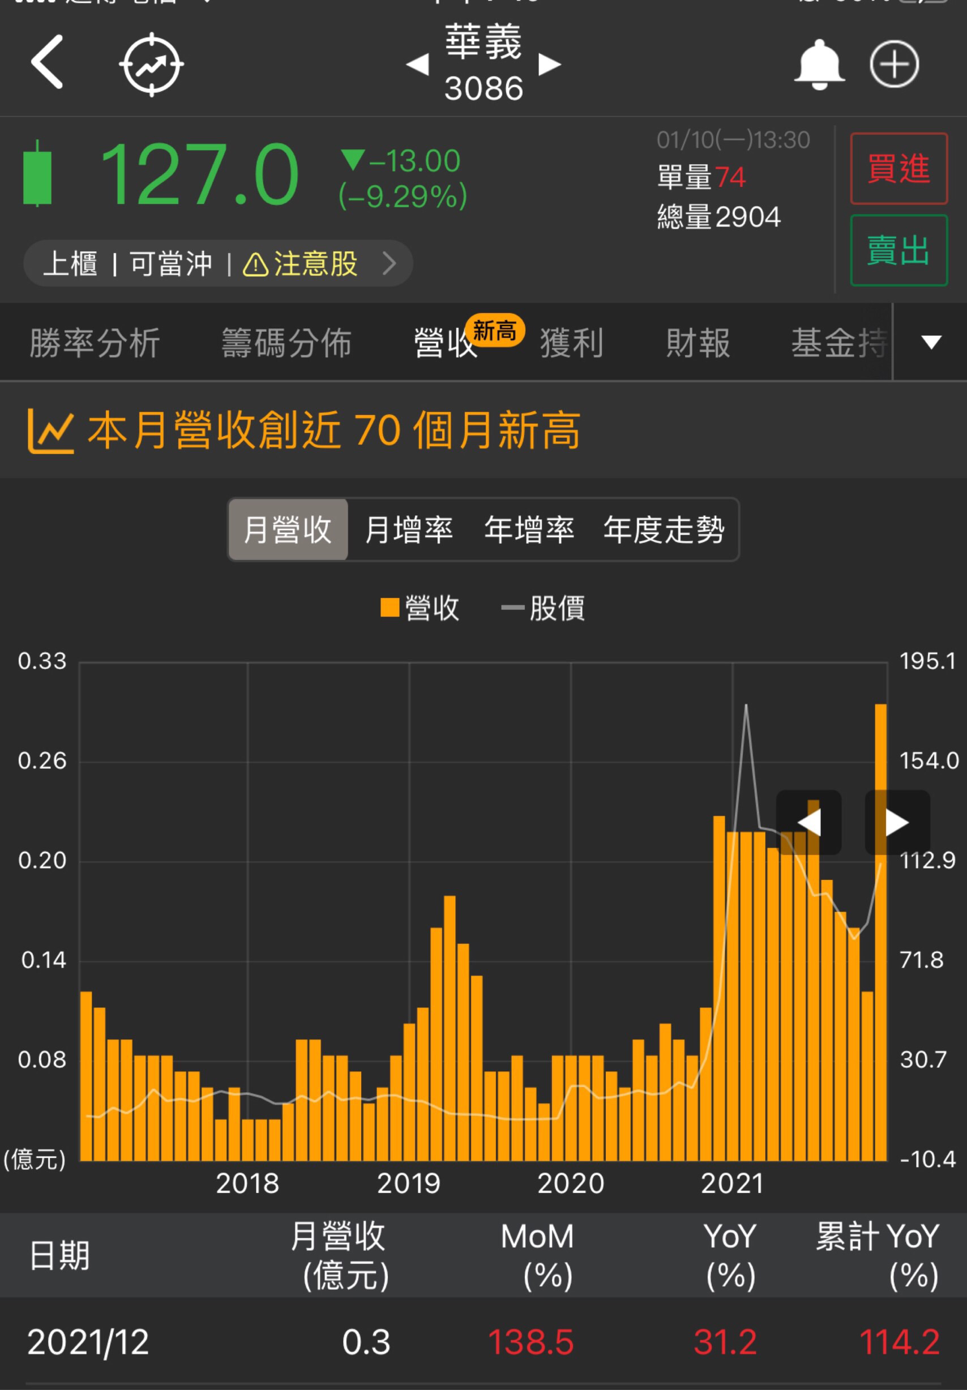Screen dimensions: 967x1390
Task: Add stock to watchlist with plus icon
Action: pos(894,64)
